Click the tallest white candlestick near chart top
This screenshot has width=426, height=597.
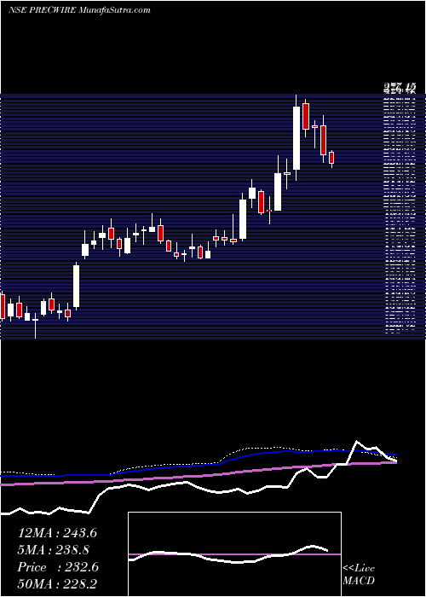[x=296, y=138]
